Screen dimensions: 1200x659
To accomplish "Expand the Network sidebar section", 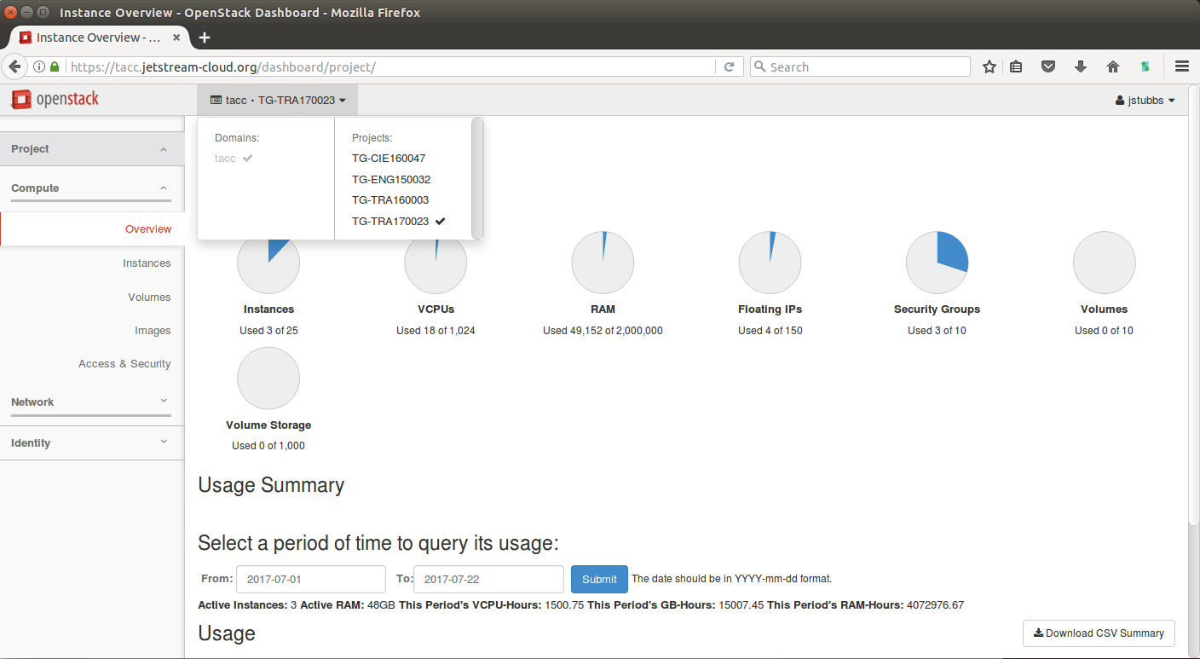I will pyautogui.click(x=92, y=402).
